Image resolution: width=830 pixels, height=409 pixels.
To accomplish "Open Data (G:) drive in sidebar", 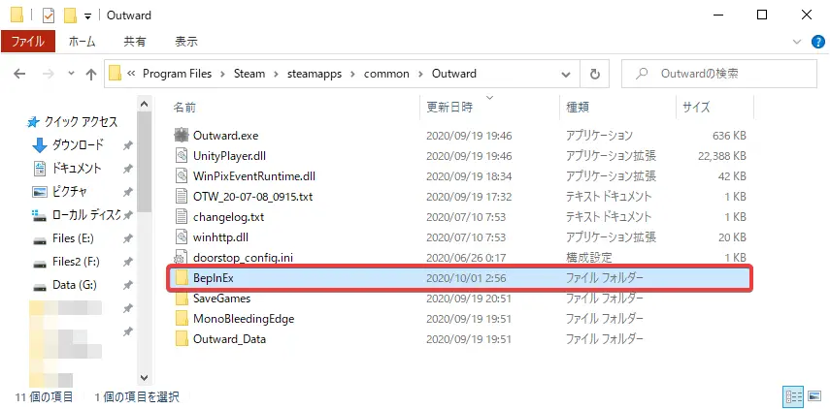I will 75,285.
